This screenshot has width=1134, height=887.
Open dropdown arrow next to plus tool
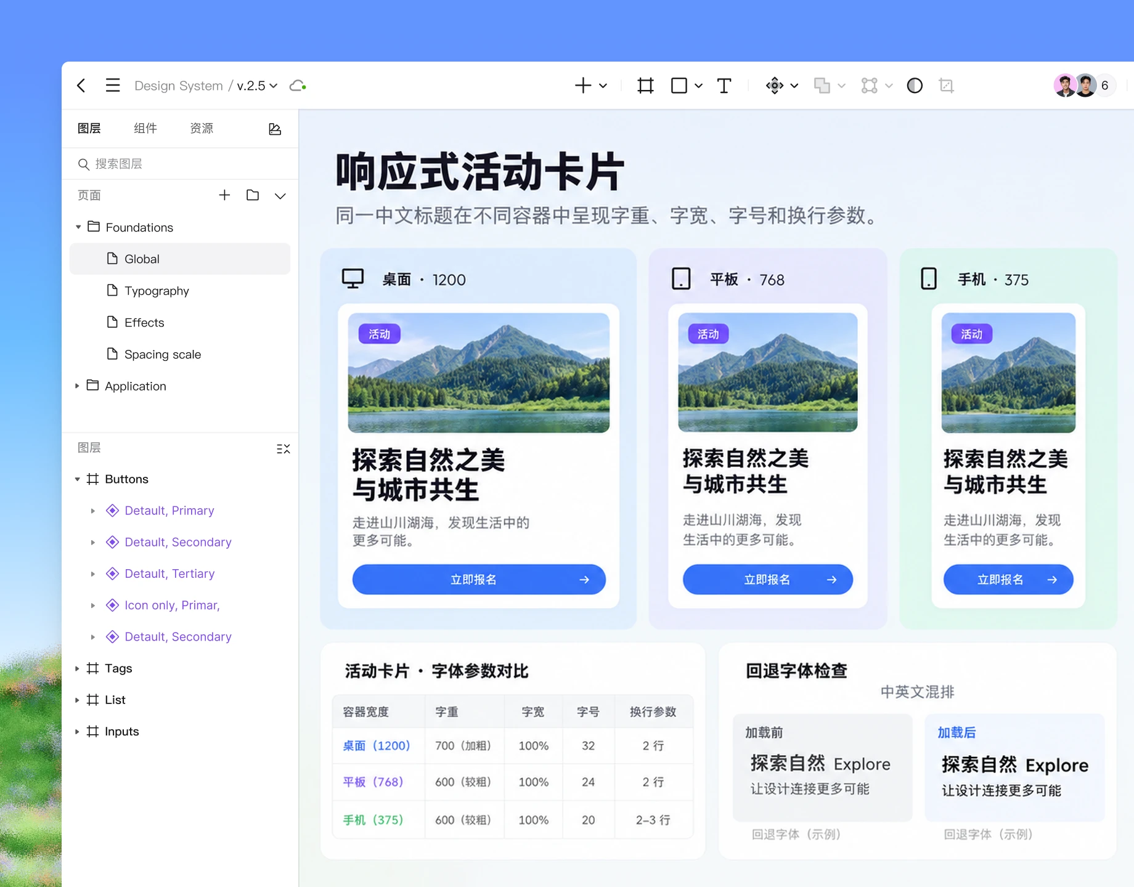click(603, 86)
